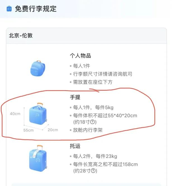
Task: Click the 放舱内行李架 line
Action: [88, 130]
